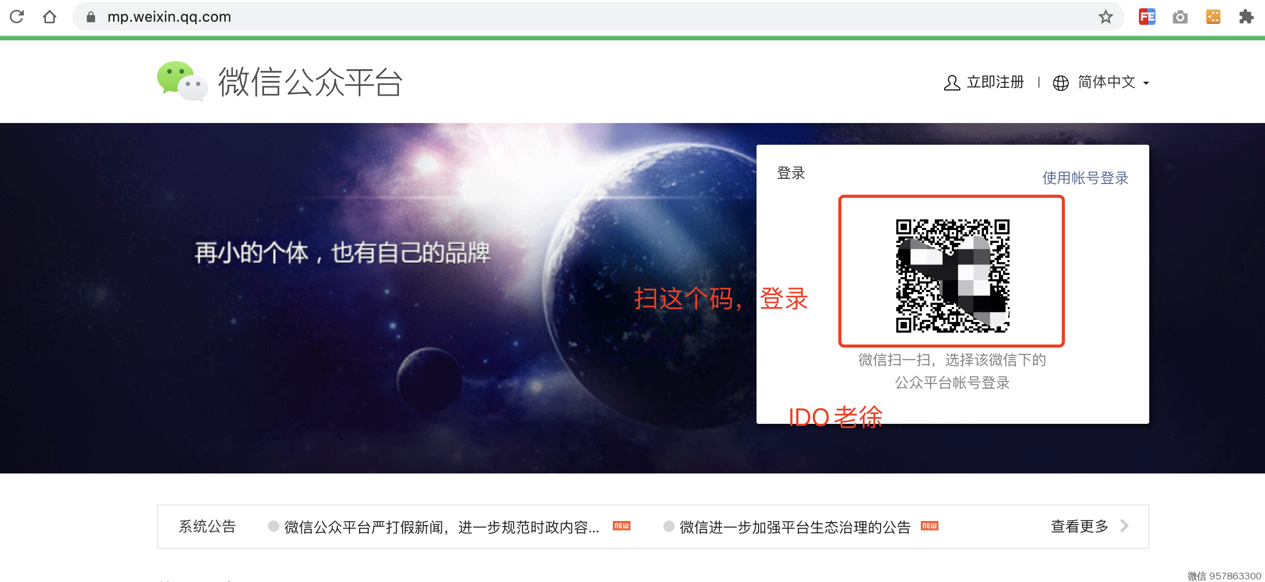
Task: Open the FE helper extension icon
Action: point(1147,17)
